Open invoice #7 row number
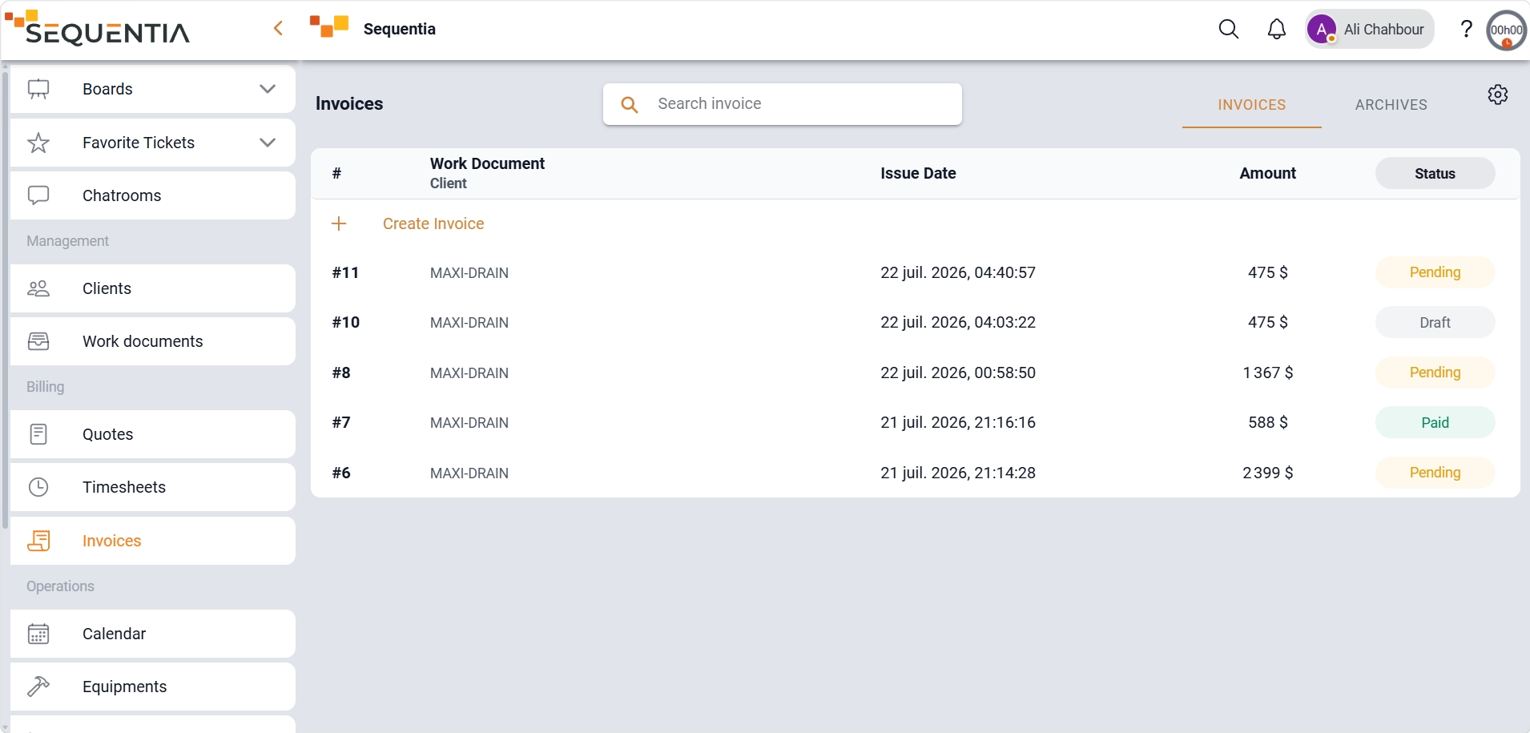The width and height of the screenshot is (1530, 733). coord(341,422)
